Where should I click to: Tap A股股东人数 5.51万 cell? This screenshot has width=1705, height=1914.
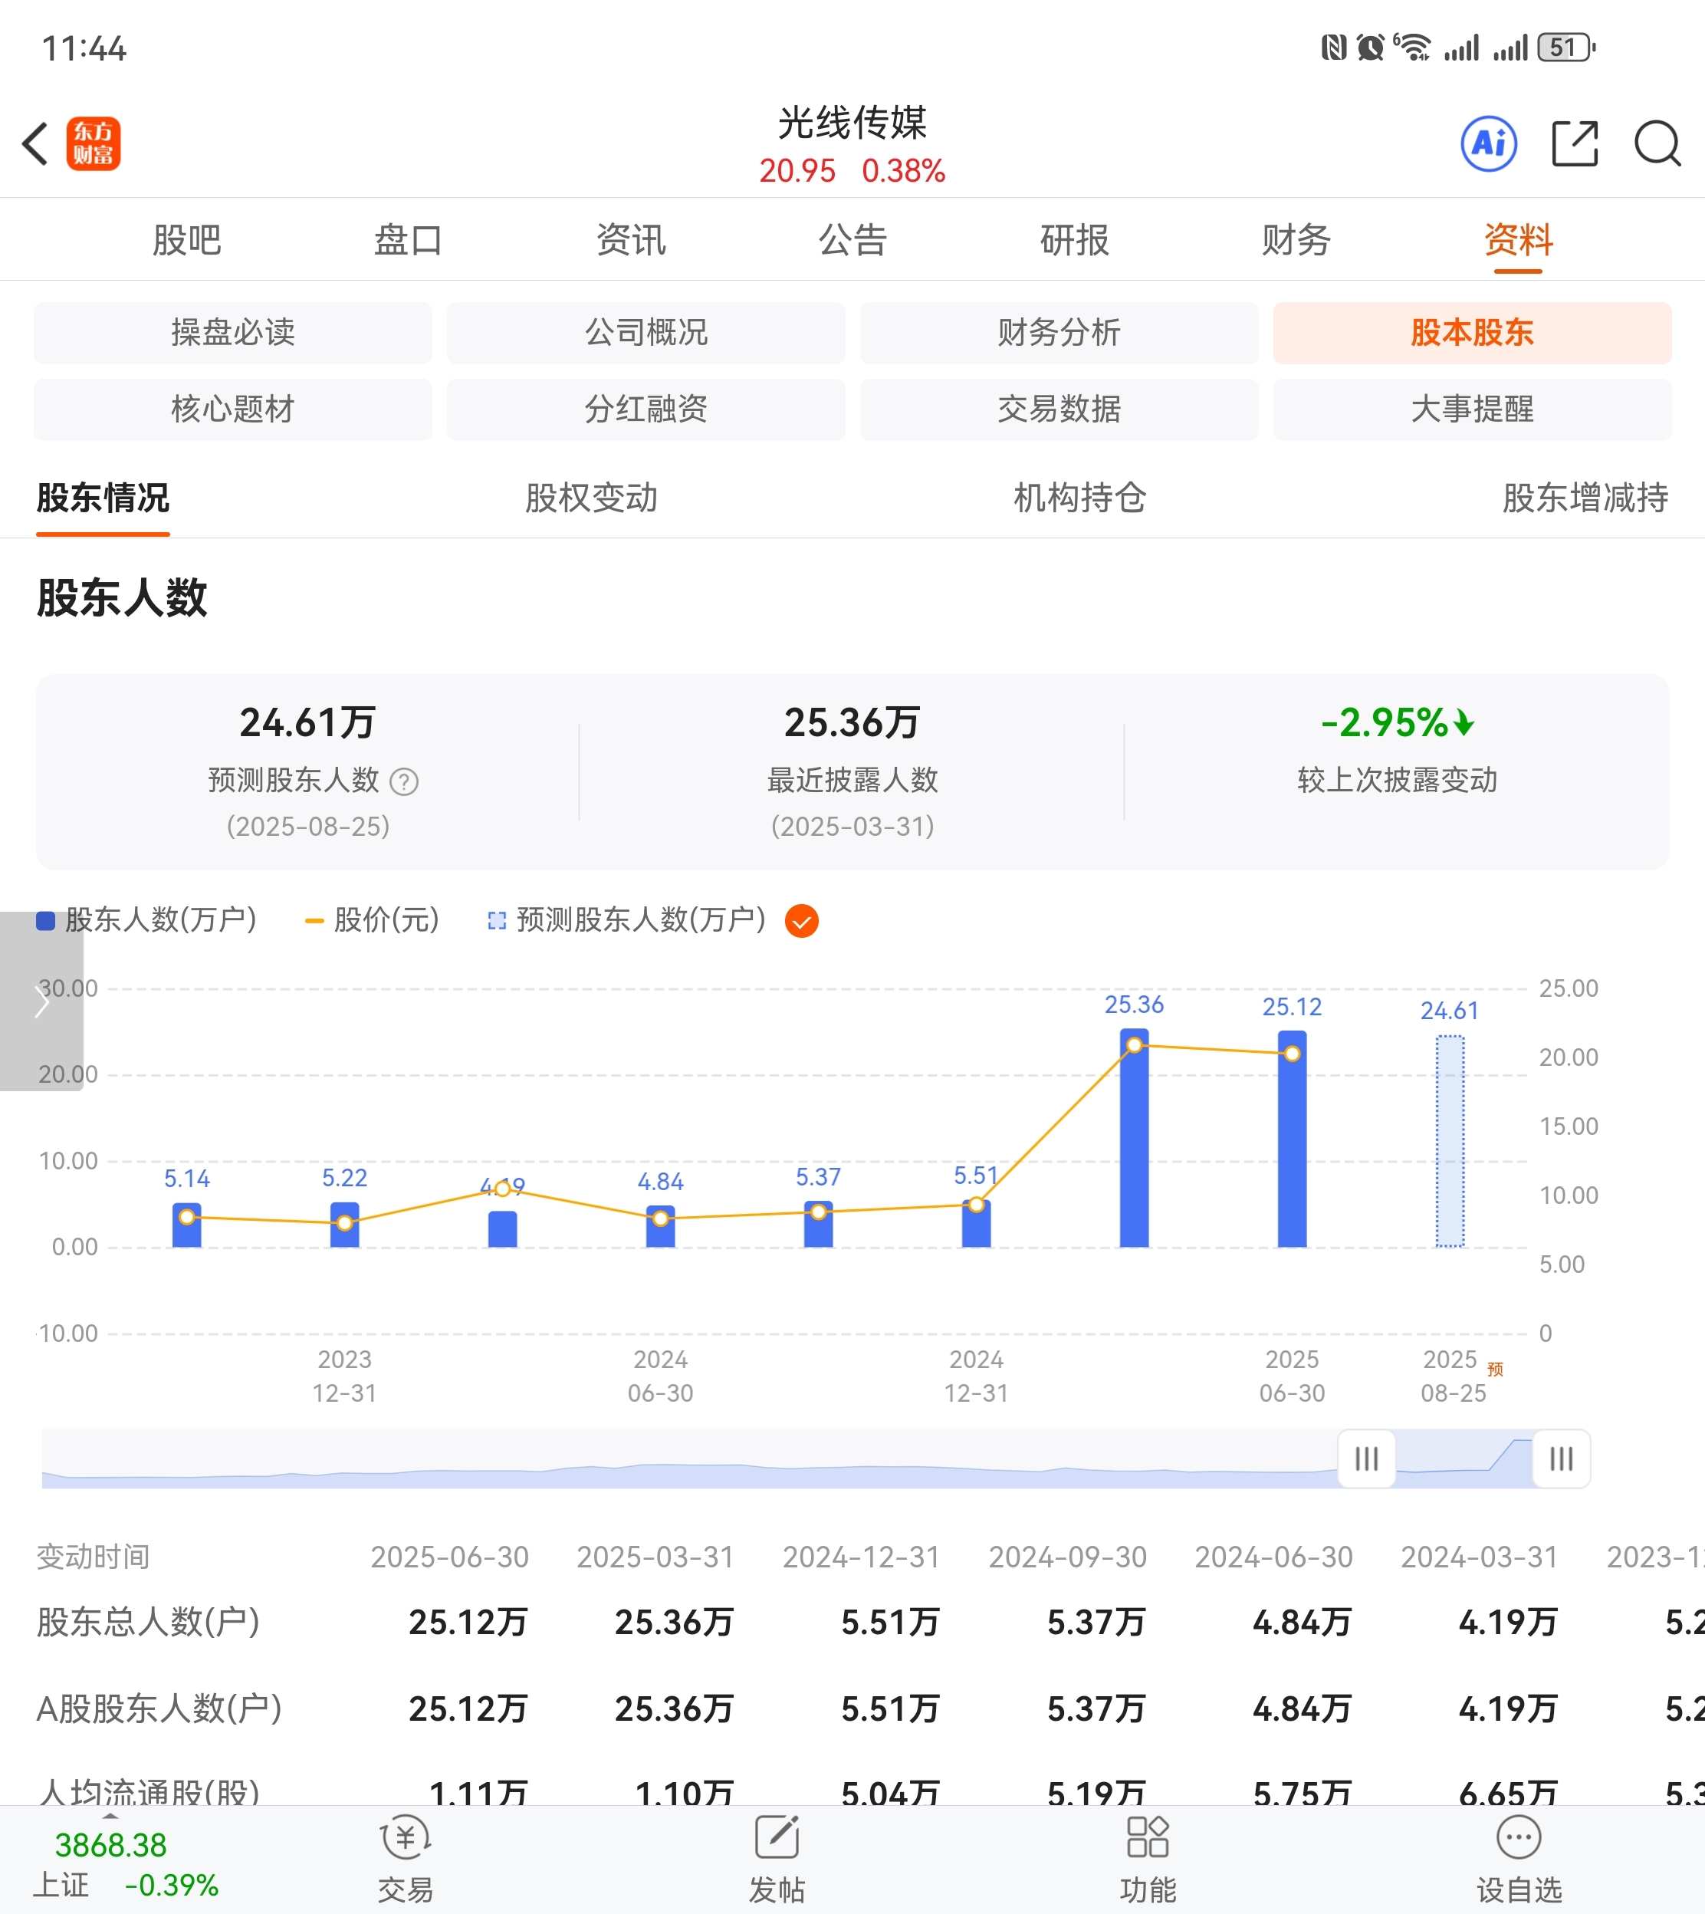coord(890,1708)
